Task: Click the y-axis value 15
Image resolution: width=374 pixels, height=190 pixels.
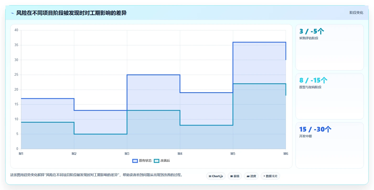Action: click(x=16, y=104)
